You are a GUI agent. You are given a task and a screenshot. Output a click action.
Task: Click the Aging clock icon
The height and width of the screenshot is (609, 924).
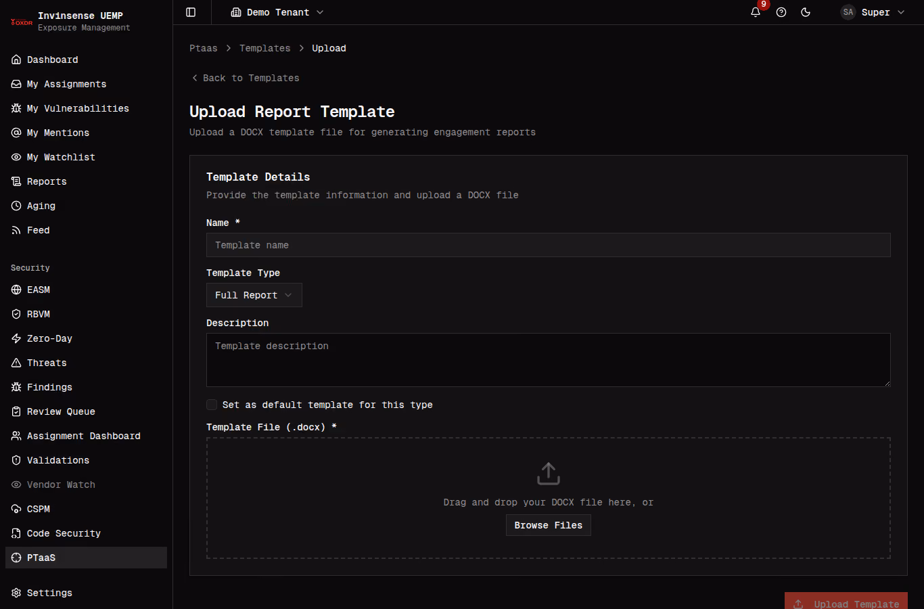pos(16,206)
